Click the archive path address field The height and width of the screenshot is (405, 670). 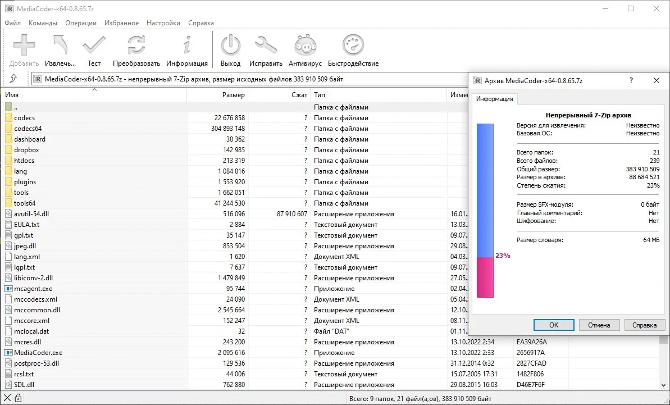coord(250,79)
